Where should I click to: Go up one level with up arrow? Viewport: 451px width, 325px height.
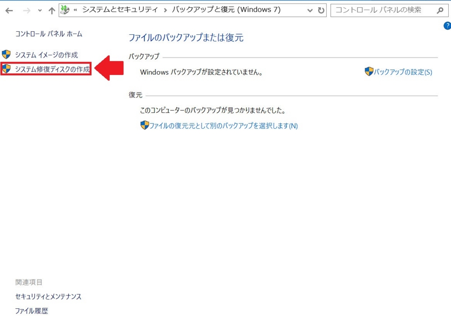pyautogui.click(x=52, y=11)
